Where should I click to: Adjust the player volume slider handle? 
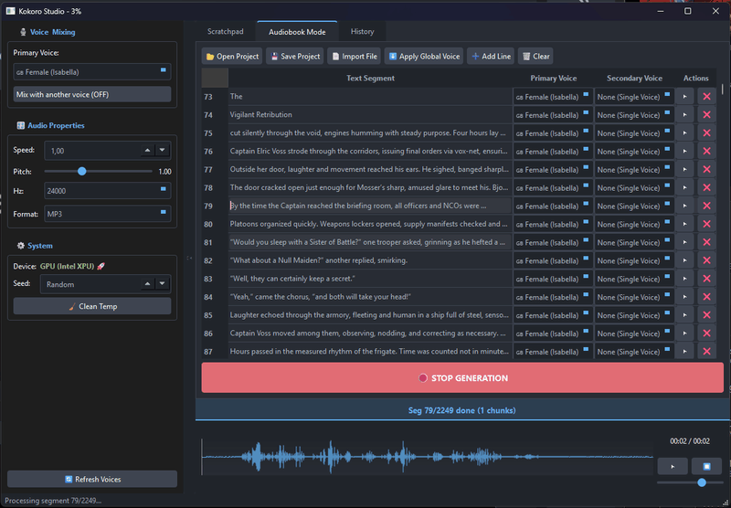pos(702,482)
